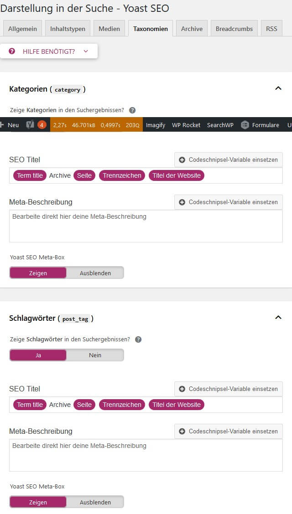Click the 0,4997s database time stat

click(x=110, y=125)
